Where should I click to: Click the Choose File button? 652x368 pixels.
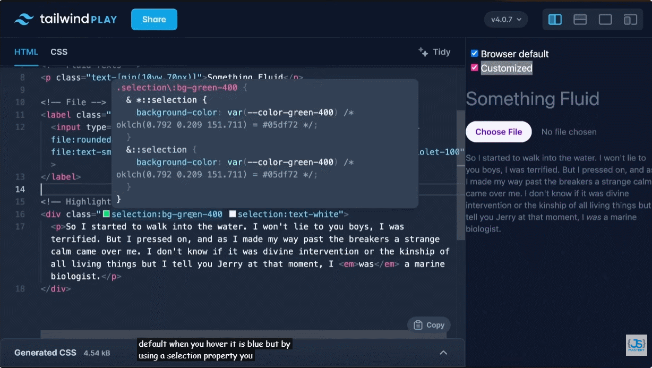click(x=499, y=132)
